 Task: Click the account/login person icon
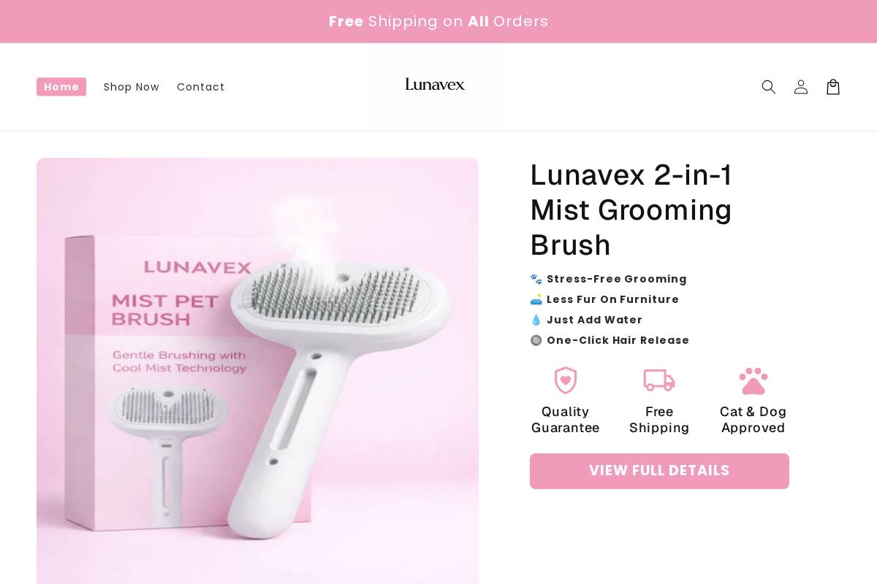tap(801, 87)
